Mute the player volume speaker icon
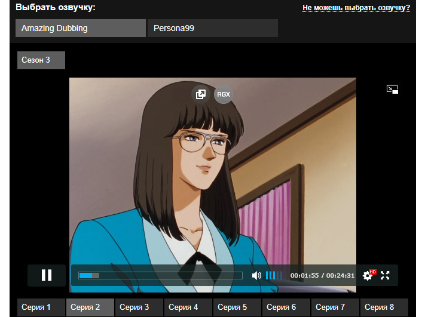425x317 pixels. [x=256, y=275]
